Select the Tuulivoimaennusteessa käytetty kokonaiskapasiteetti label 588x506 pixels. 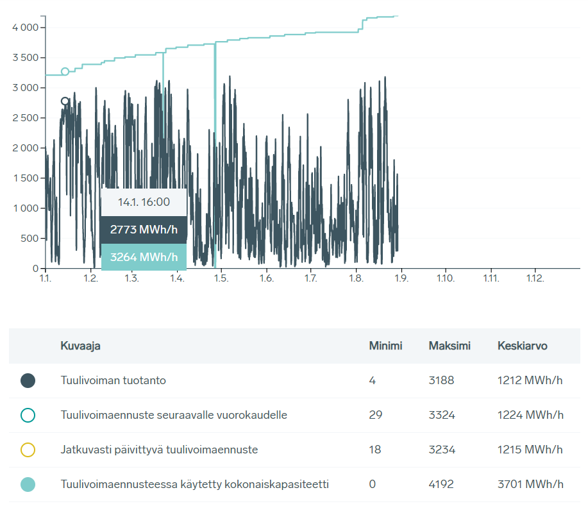(x=194, y=484)
